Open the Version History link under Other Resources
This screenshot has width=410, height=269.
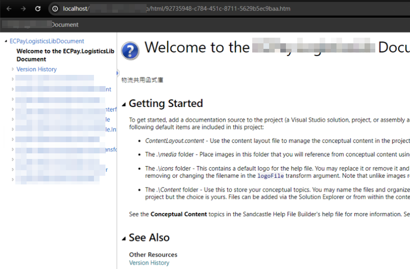[149, 263]
